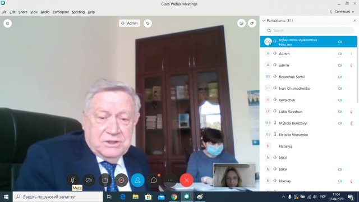
Task: Switch the УКР keyboard language indicator
Action: pos(323,197)
